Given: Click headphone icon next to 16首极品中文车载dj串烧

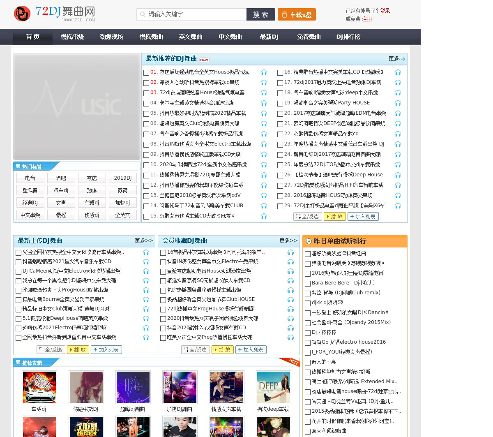Looking at the screenshot, I should pos(290,252).
